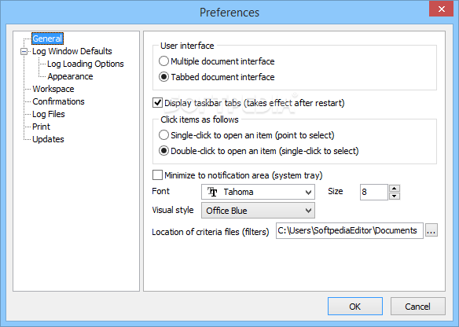Image resolution: width=459 pixels, height=327 pixels.
Task: Open Print preferences
Action: coord(42,127)
